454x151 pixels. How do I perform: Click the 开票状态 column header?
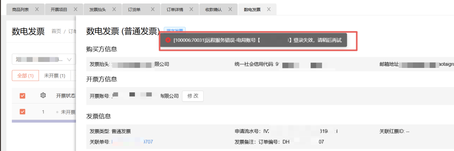coord(66,96)
